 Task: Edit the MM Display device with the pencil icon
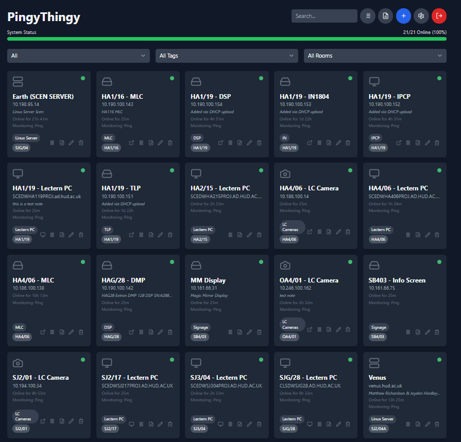coord(249,332)
